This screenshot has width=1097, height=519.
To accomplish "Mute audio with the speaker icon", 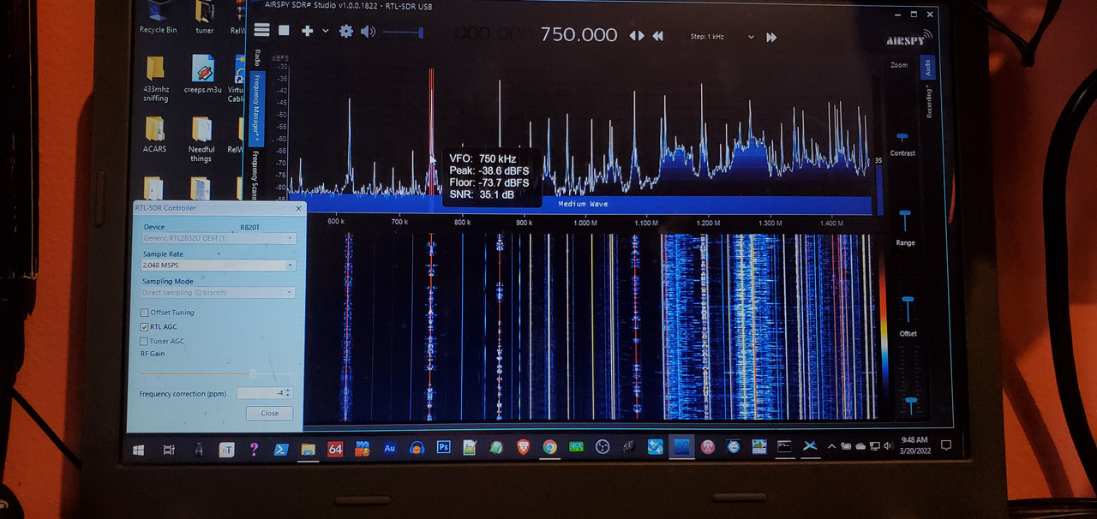I will click(368, 32).
